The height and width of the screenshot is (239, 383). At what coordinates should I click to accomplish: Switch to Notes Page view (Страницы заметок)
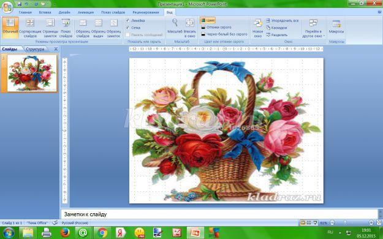(50, 28)
